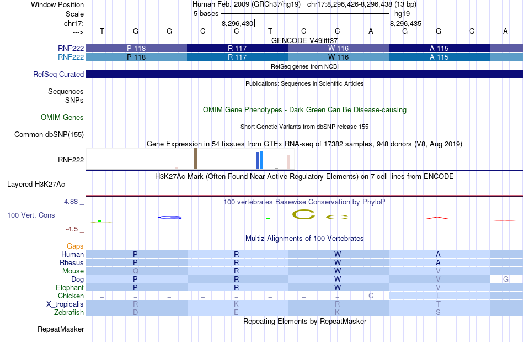Image resolution: width=524 pixels, height=342 pixels.
Task: Open the 'RefSeq genes from NCBI' title
Action: point(304,66)
